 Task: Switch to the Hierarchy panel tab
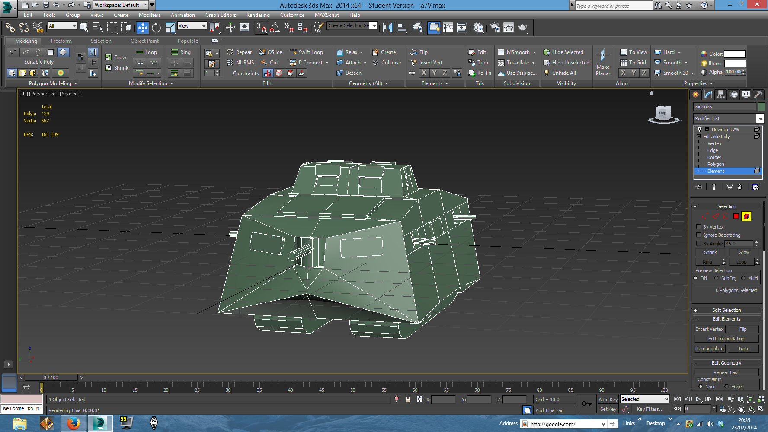click(720, 95)
